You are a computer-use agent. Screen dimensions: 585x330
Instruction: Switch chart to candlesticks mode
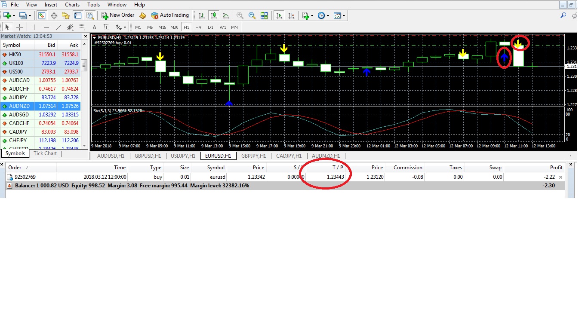[214, 15]
